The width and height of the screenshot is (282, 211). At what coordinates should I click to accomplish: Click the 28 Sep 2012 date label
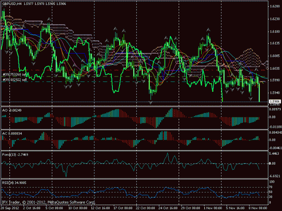(10, 208)
